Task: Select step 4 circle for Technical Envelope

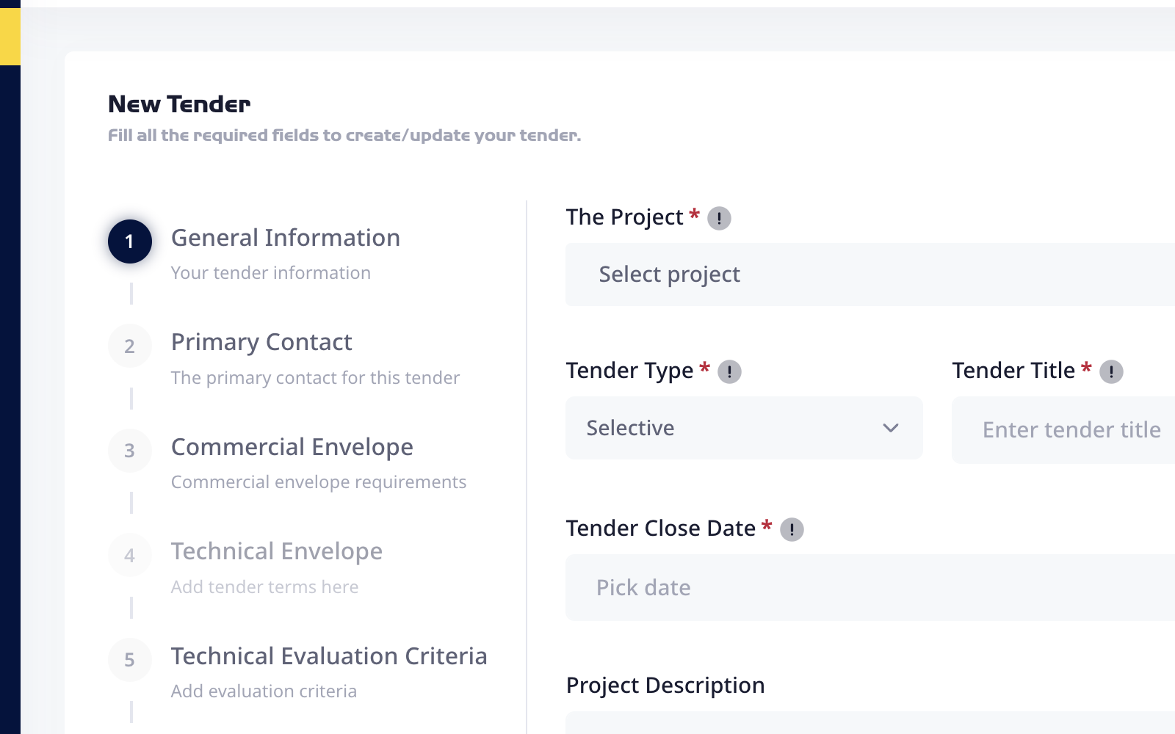Action: click(130, 555)
